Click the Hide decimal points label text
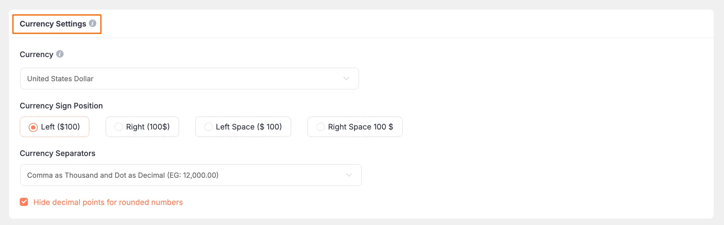 point(108,202)
